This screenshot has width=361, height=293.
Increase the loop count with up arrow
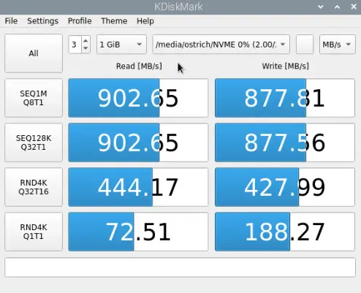click(x=85, y=41)
